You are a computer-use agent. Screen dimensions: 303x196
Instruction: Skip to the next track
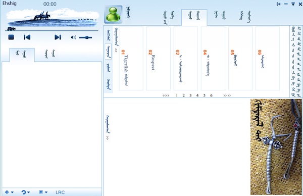[58, 37]
